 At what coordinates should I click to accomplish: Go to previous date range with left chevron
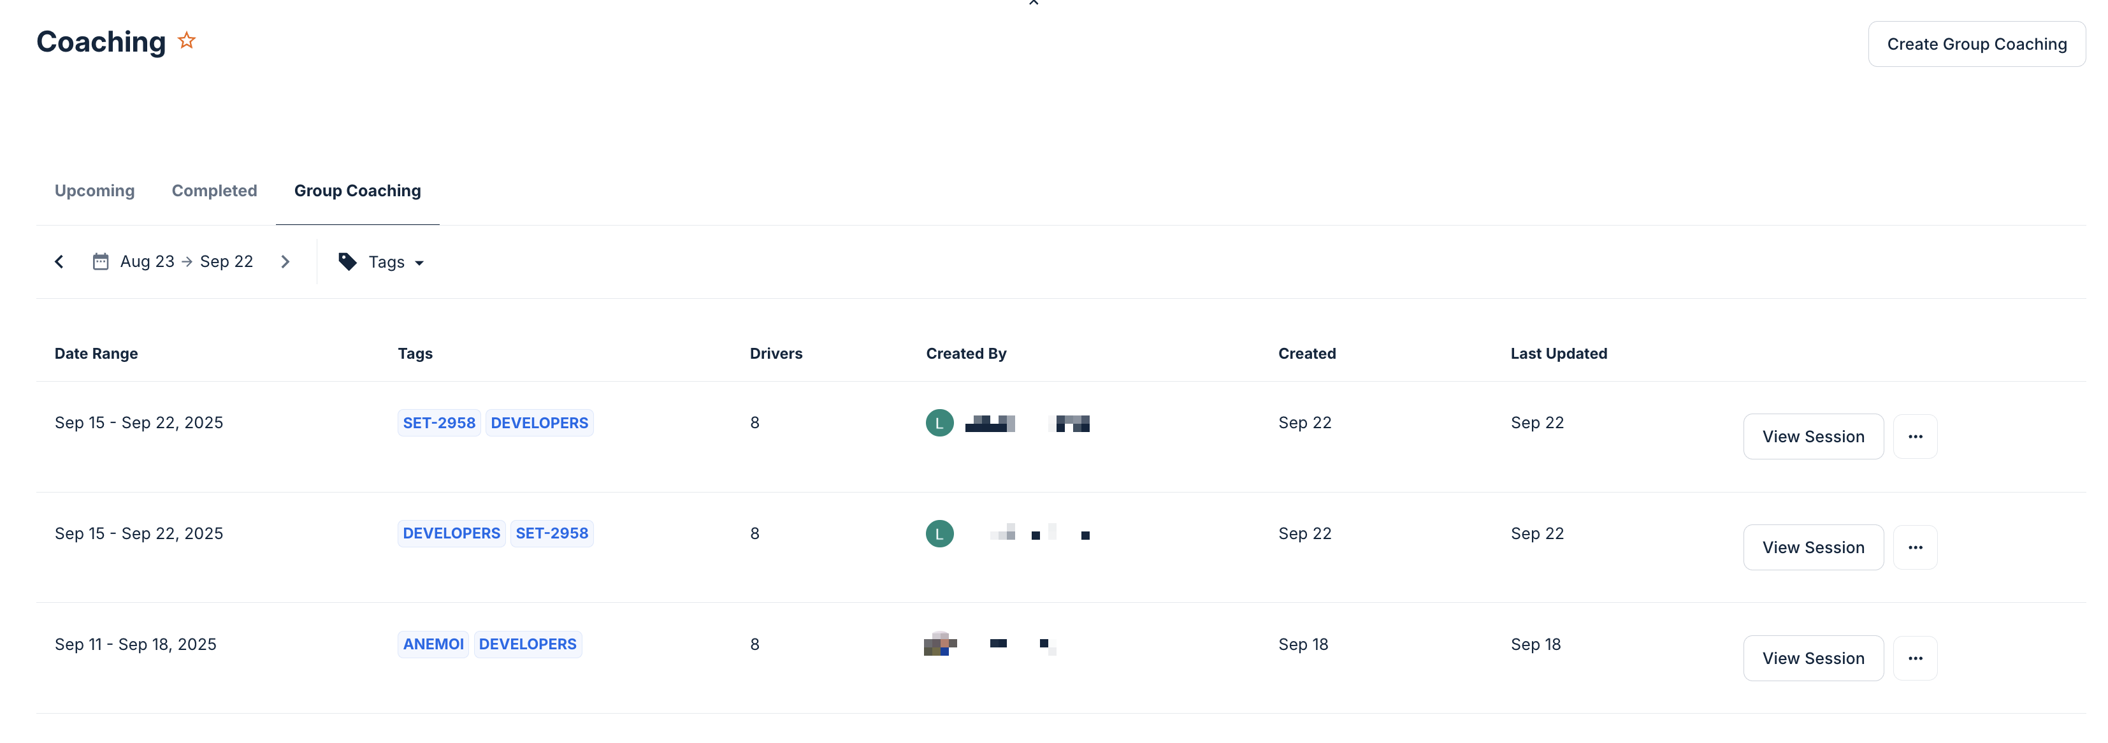pos(59,262)
